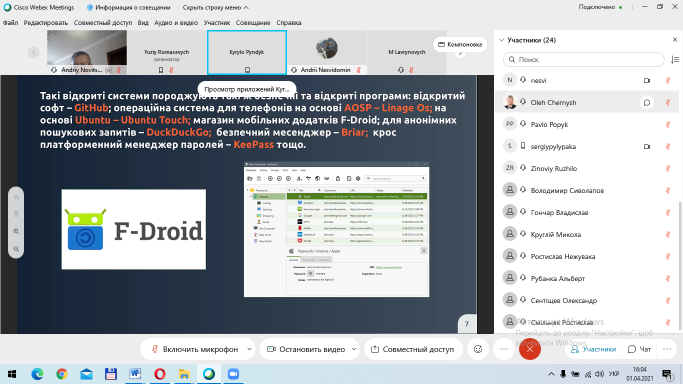Toggle the Участники panel button

pyautogui.click(x=593, y=349)
